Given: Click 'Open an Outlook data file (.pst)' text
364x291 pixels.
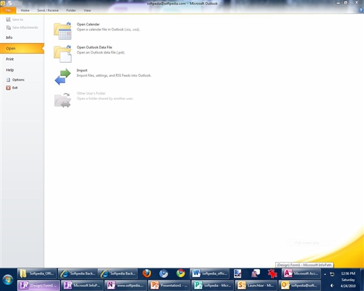Looking at the screenshot, I should [x=101, y=52].
